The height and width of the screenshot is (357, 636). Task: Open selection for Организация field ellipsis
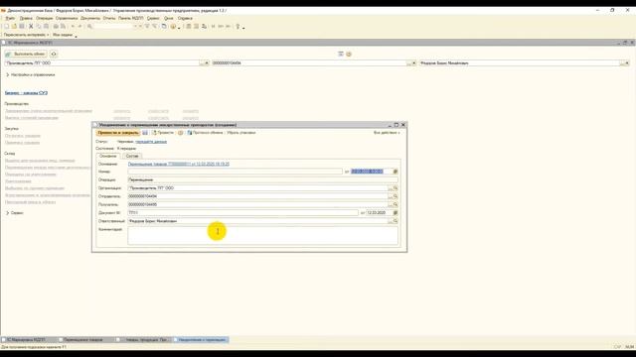coord(391,188)
